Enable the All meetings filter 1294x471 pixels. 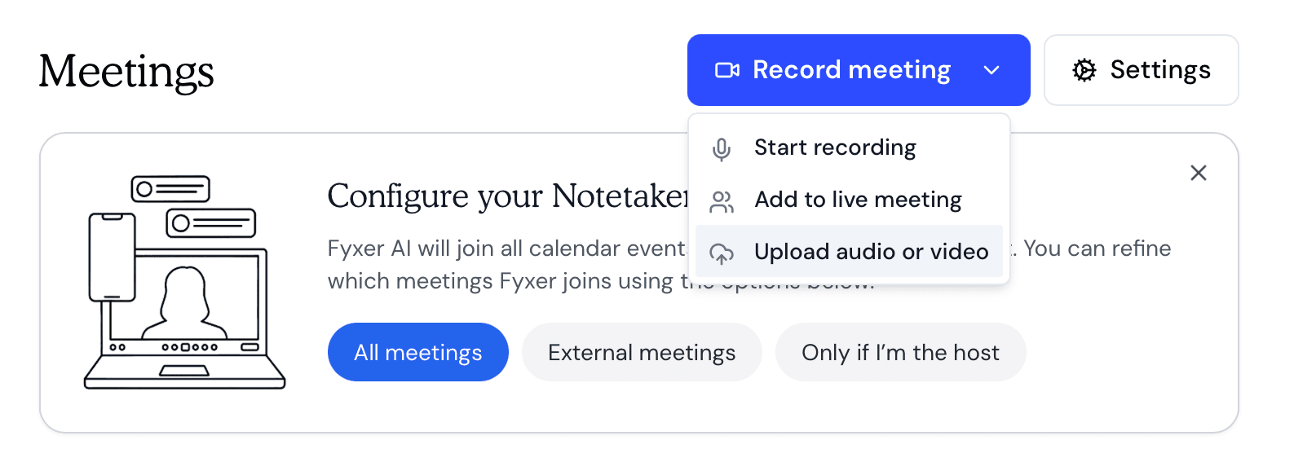tap(417, 352)
